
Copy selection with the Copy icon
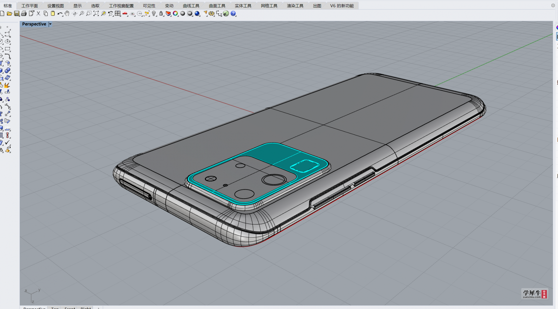pos(46,13)
